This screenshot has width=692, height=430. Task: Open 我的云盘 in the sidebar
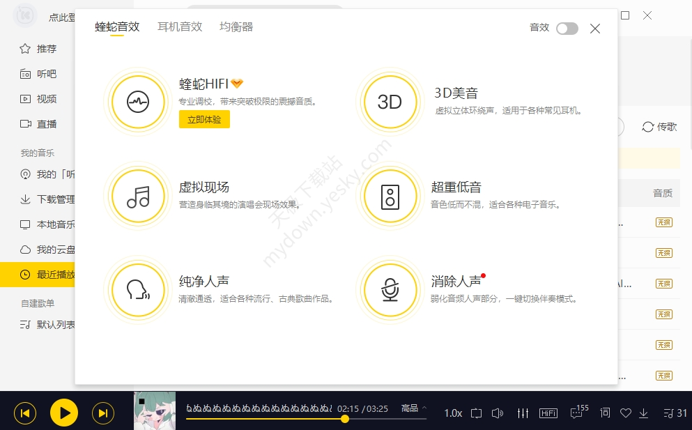click(47, 250)
